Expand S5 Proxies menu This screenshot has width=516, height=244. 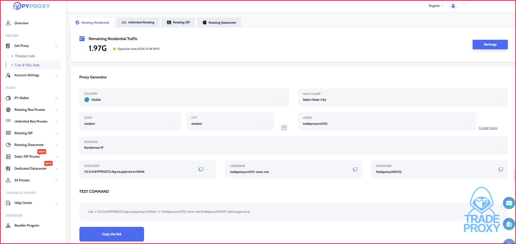pos(56,181)
